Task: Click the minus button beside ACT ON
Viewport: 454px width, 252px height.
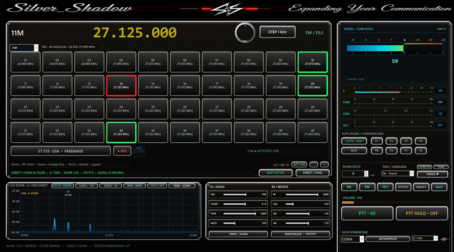Action: 314,165
